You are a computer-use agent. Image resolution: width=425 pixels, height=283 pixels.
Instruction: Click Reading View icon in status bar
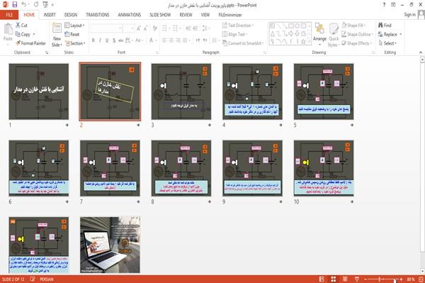coord(345,279)
